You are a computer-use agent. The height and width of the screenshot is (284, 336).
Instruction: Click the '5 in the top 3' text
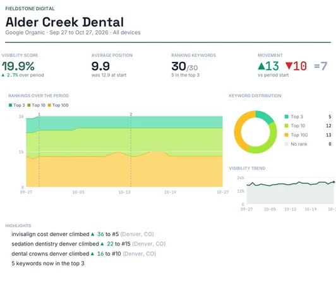[185, 75]
